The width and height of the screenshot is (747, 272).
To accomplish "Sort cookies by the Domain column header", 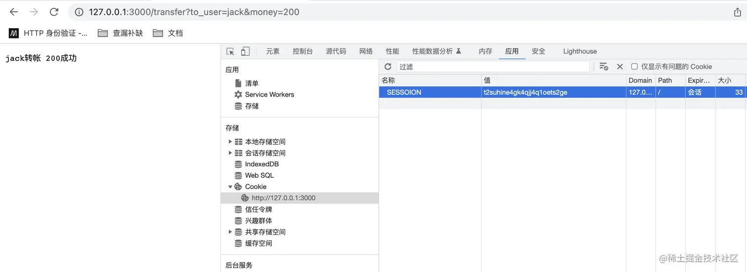I will [x=641, y=80].
